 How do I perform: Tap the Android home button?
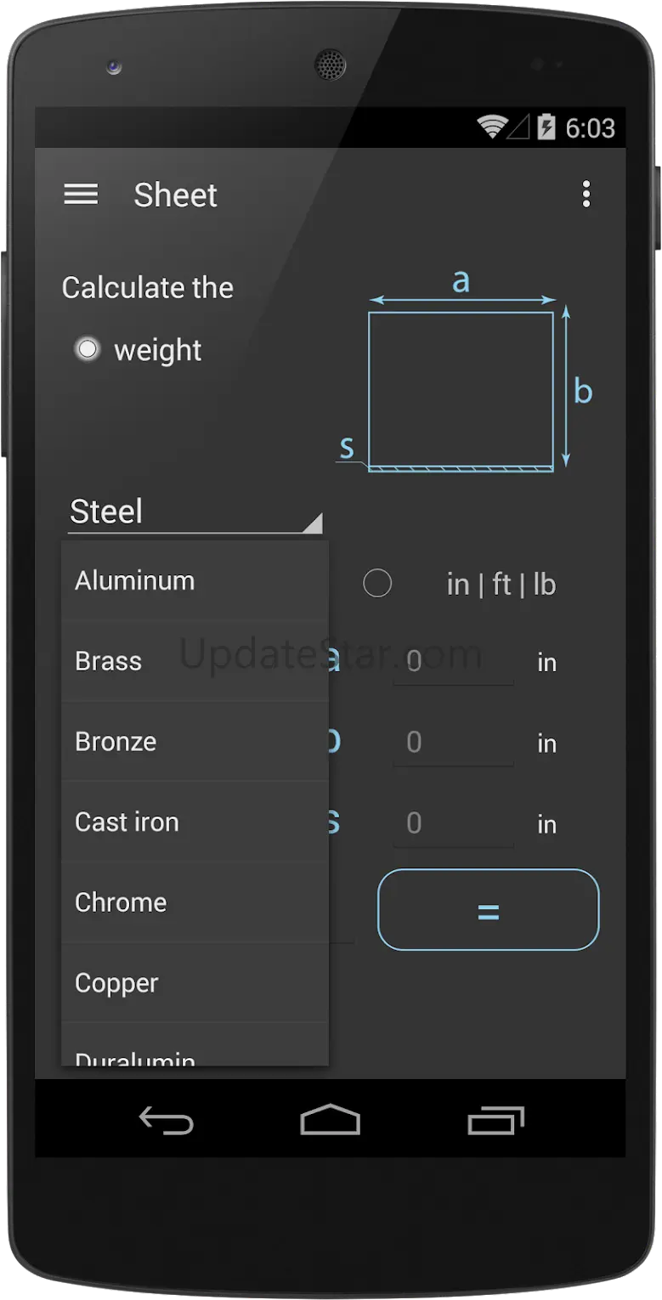point(331,1120)
